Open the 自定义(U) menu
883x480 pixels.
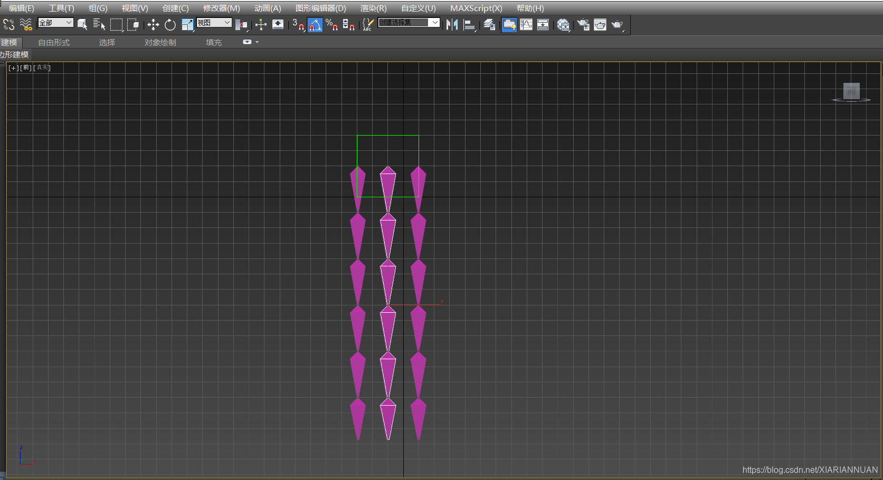[419, 8]
